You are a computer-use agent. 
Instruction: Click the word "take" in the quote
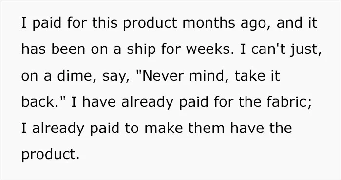pos(250,76)
